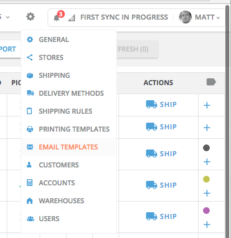This screenshot has height=238, width=231.
Task: Choose Email Templates menu entry
Action: tap(69, 147)
